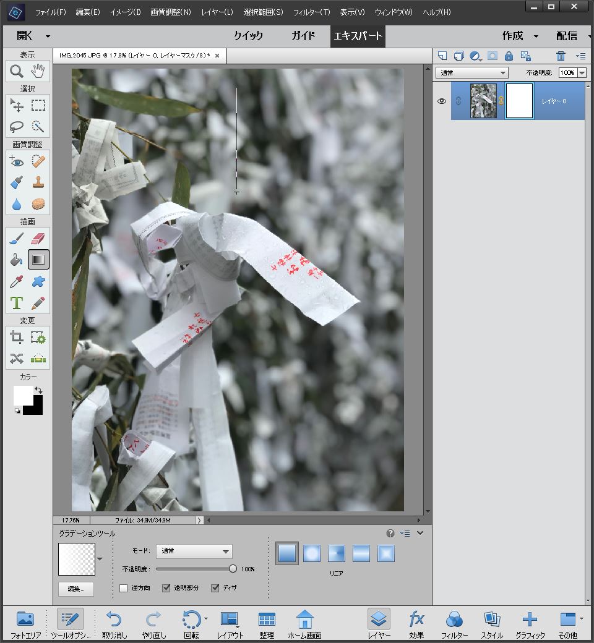This screenshot has width=594, height=643.
Task: Choose the radial gradient style icon
Action: pos(312,553)
